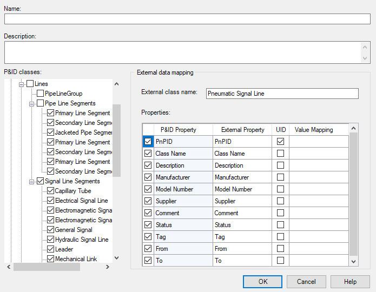Click the Properties table scroll-up arrow
The width and height of the screenshot is (376, 292).
(x=354, y=128)
